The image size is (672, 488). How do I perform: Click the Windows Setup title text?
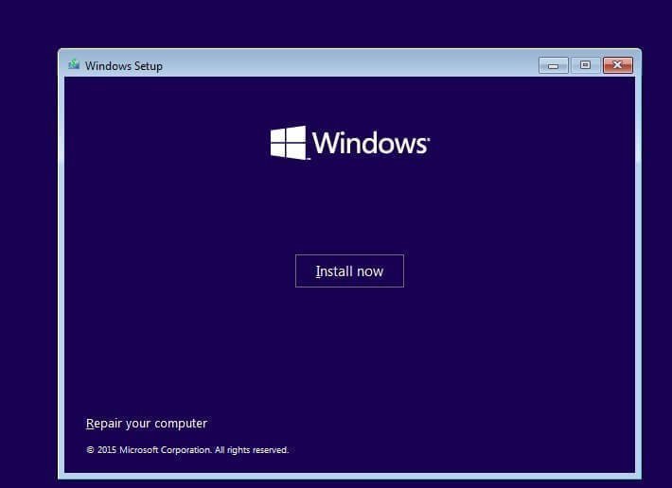click(124, 66)
